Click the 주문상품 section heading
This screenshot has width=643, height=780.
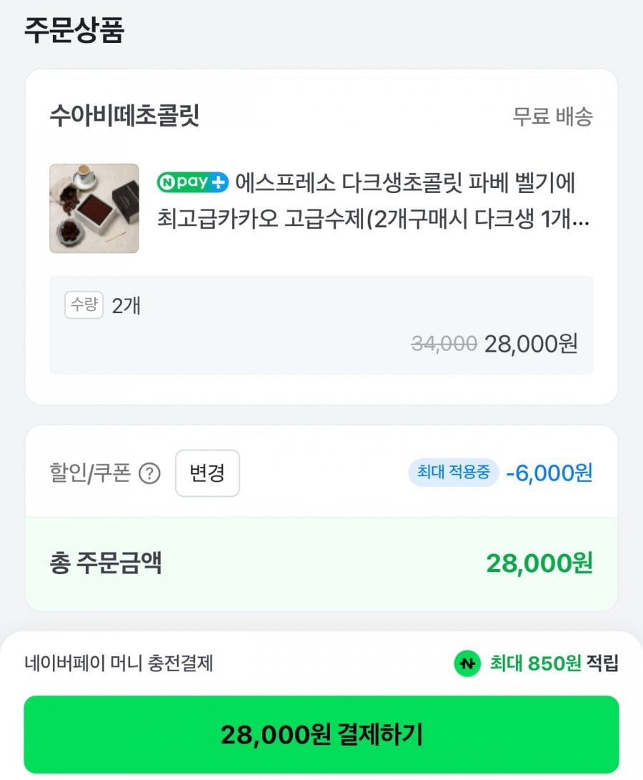pyautogui.click(x=74, y=31)
